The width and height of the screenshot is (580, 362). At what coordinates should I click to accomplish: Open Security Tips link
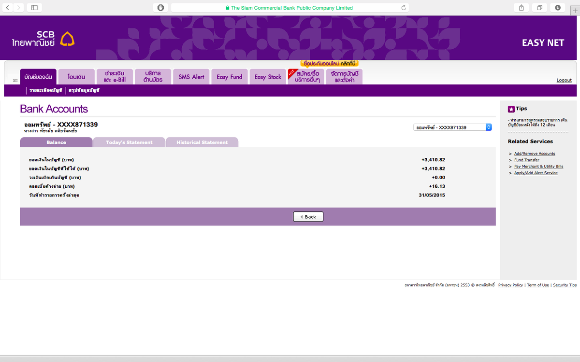[x=565, y=285]
